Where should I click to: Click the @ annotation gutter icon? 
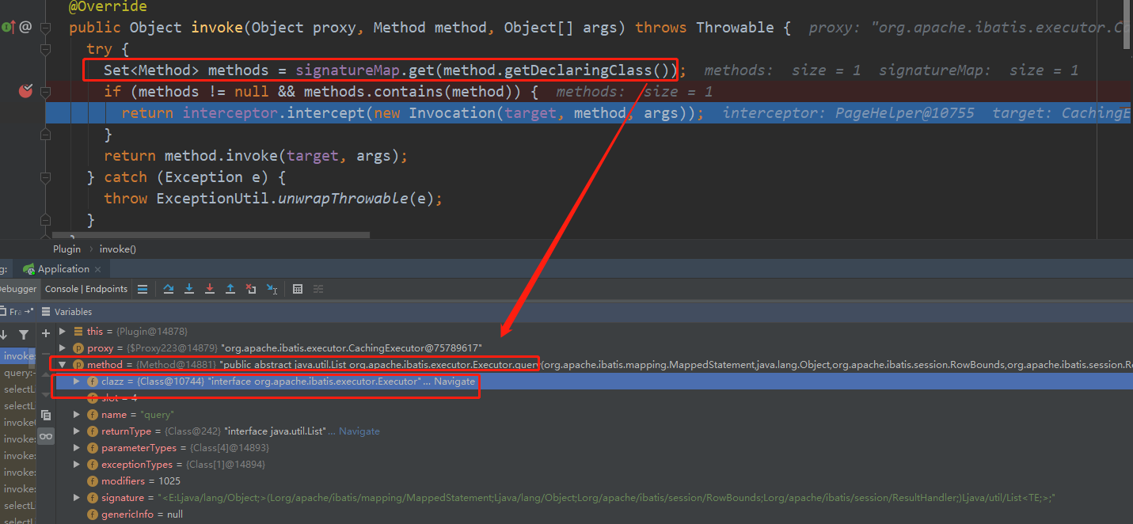[25, 27]
